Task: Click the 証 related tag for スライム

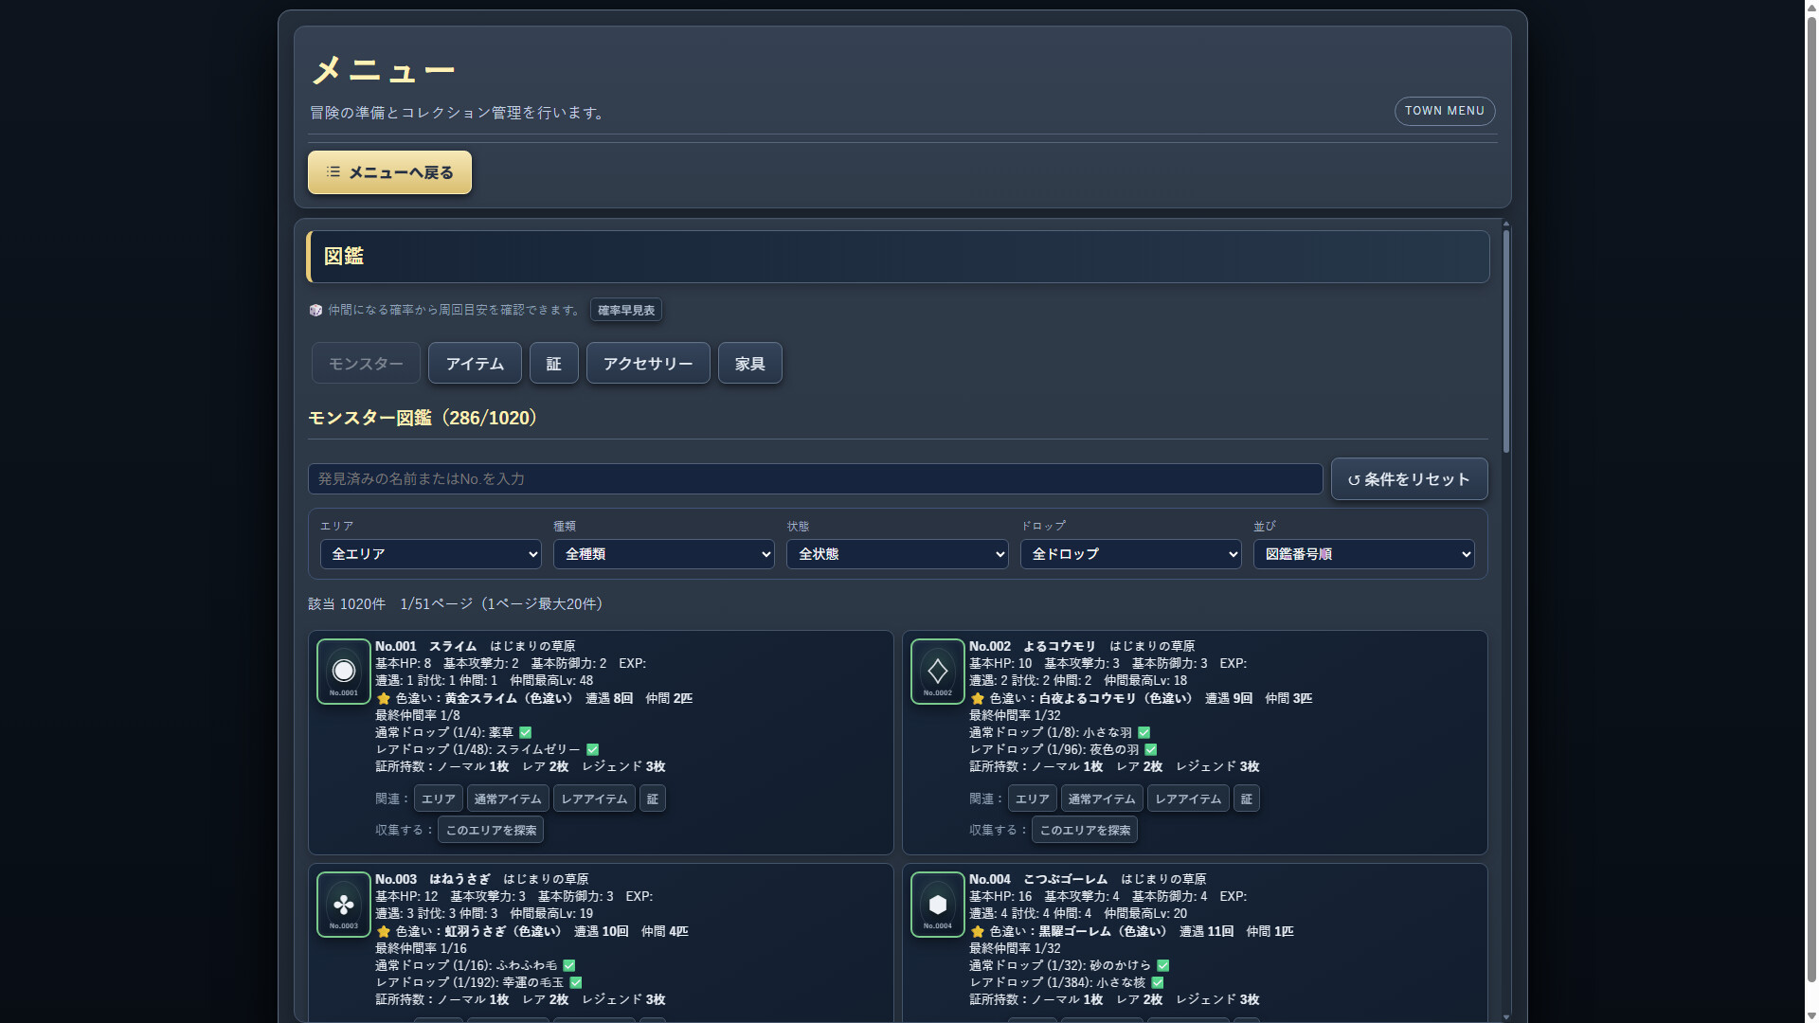Action: [653, 799]
